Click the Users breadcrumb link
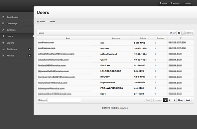Viewport: 197px width, 129px height. click(x=53, y=21)
